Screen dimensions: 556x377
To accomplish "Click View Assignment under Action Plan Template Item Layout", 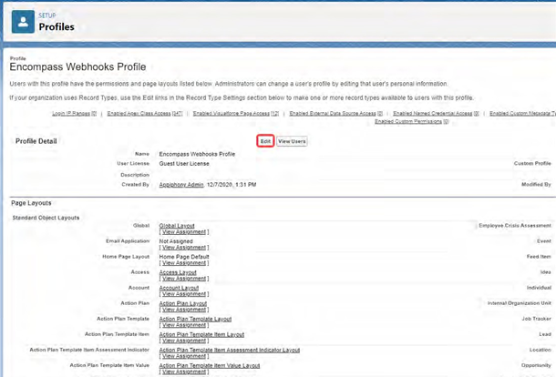I will [x=184, y=341].
